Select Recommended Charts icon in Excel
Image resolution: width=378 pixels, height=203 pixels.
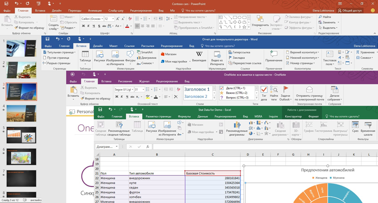point(237,125)
